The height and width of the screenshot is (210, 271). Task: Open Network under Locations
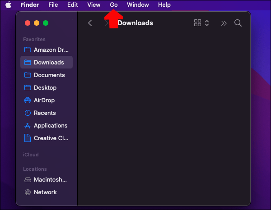pos(45,192)
